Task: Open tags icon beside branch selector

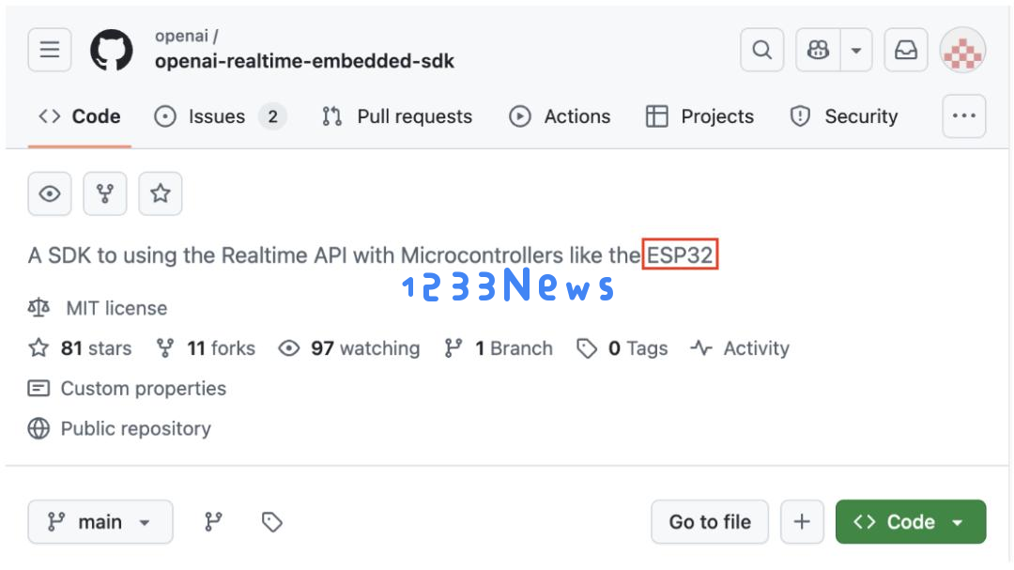Action: pyautogui.click(x=271, y=521)
